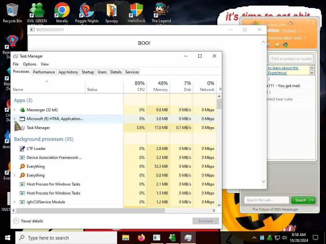Sort processes by the Memory column header

[x=159, y=86]
